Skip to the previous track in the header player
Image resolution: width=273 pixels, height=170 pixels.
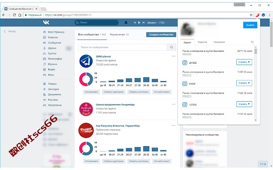tap(135, 23)
